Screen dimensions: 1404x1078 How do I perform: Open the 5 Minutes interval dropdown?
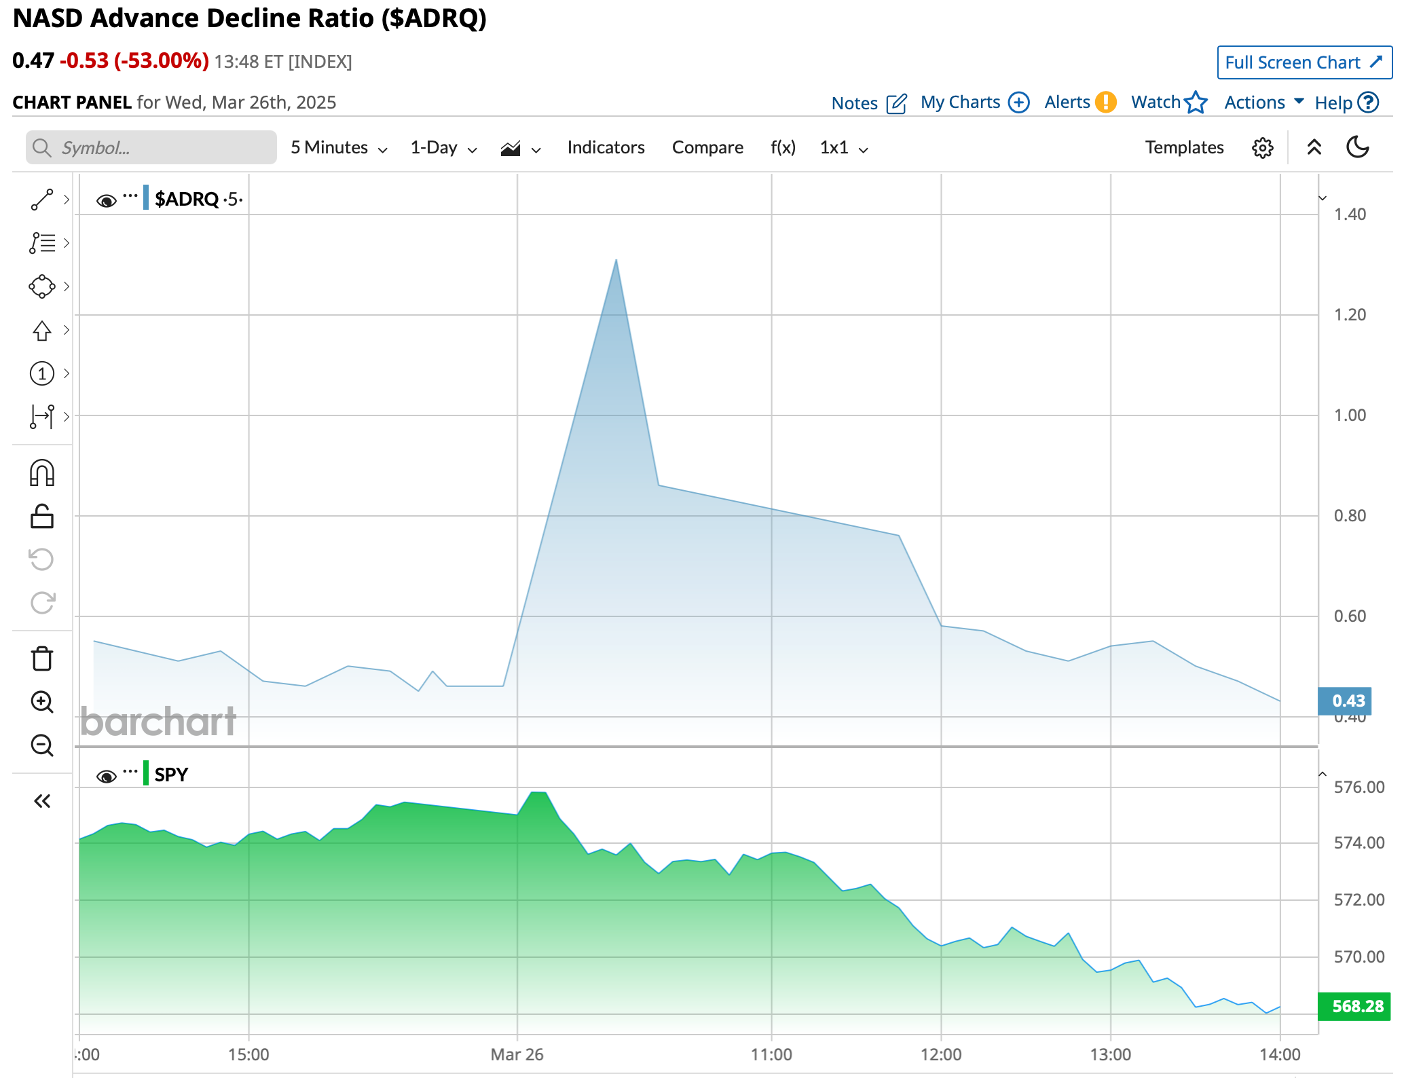click(x=338, y=148)
